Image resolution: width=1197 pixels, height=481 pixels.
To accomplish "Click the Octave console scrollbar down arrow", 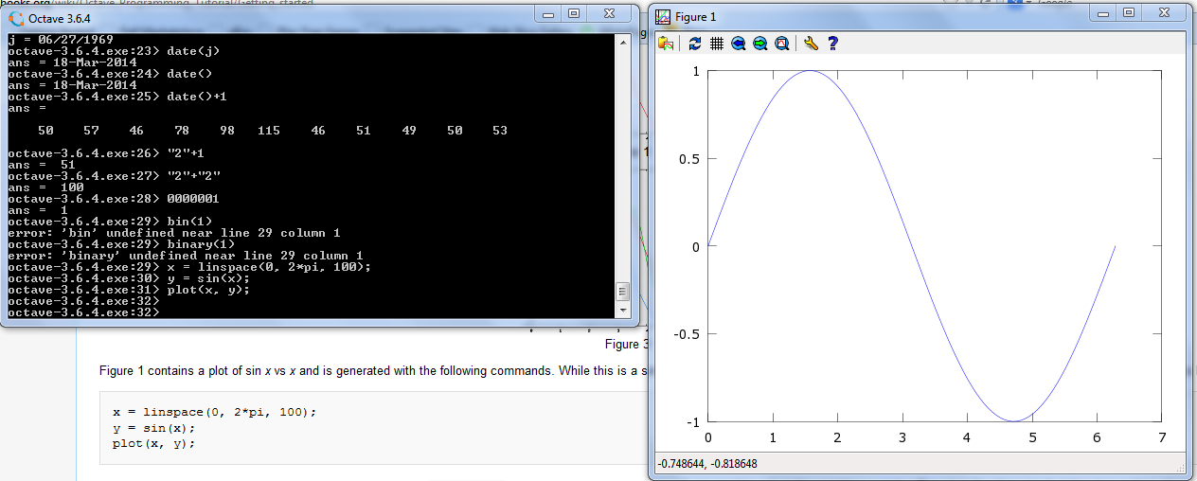I will pos(622,310).
